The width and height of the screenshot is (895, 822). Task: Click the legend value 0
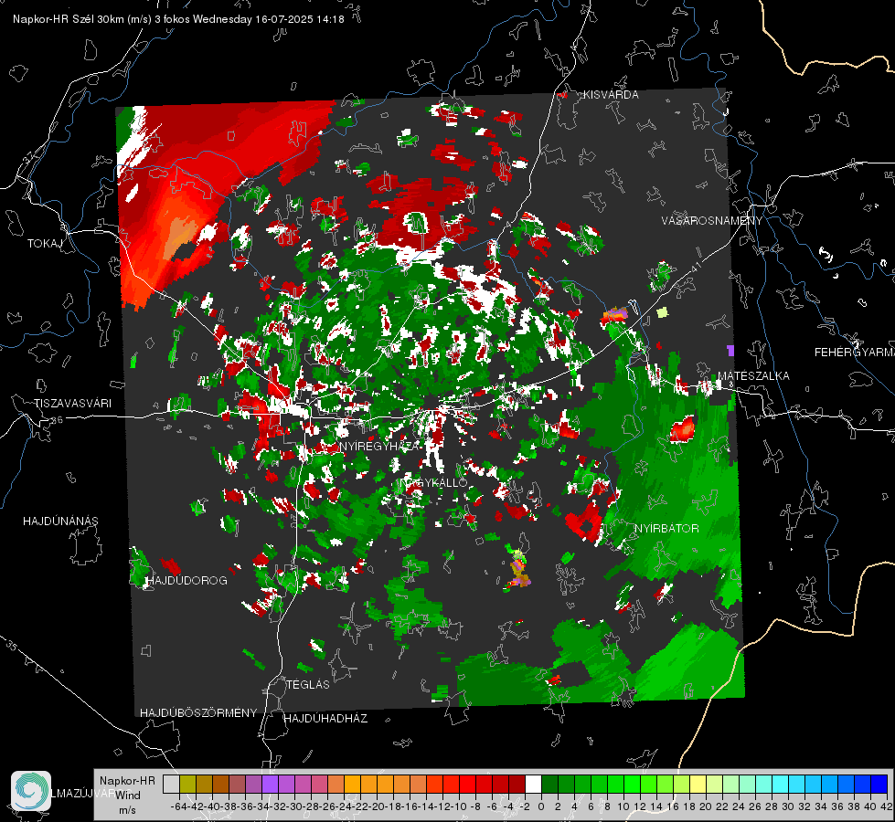541,806
